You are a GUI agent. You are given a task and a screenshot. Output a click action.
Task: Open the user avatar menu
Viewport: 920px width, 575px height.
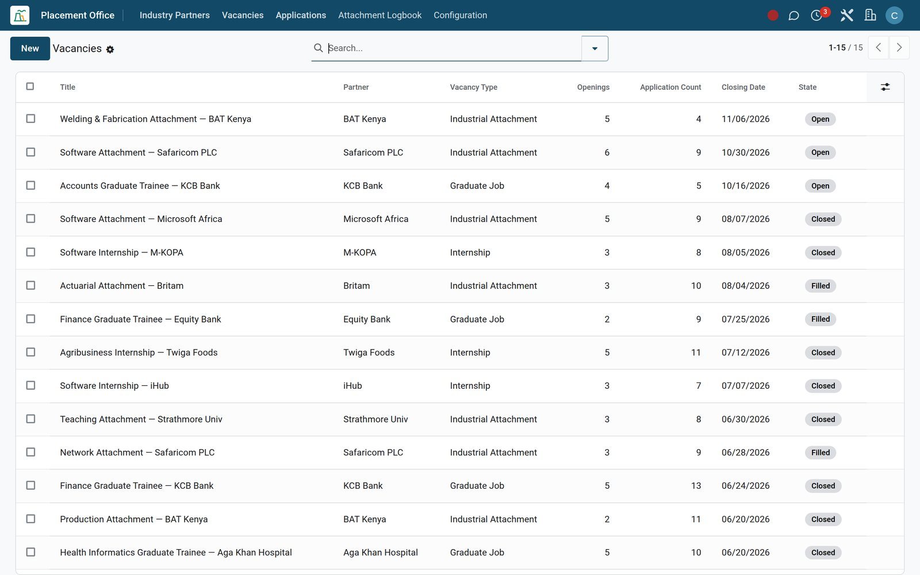click(x=894, y=16)
